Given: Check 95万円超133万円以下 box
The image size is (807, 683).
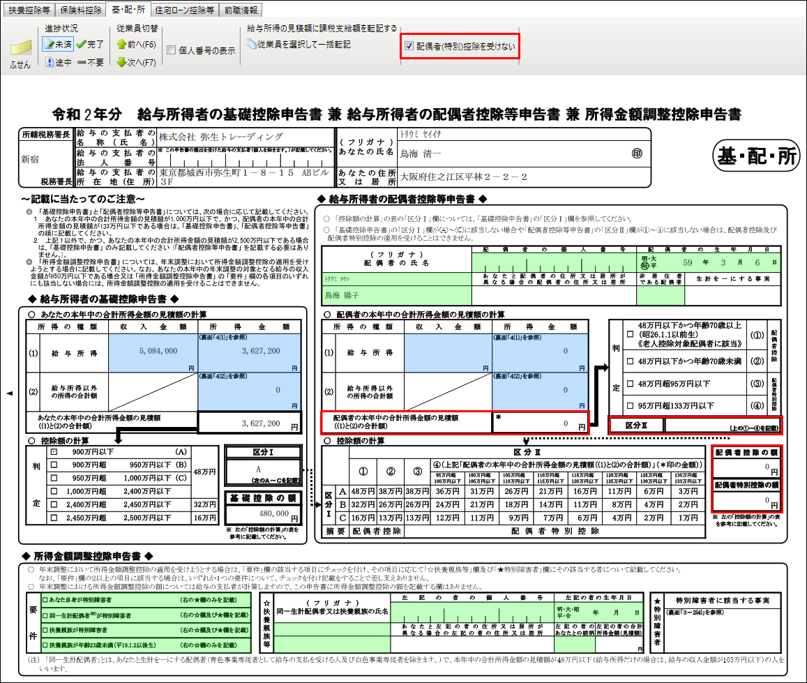Looking at the screenshot, I should [630, 405].
